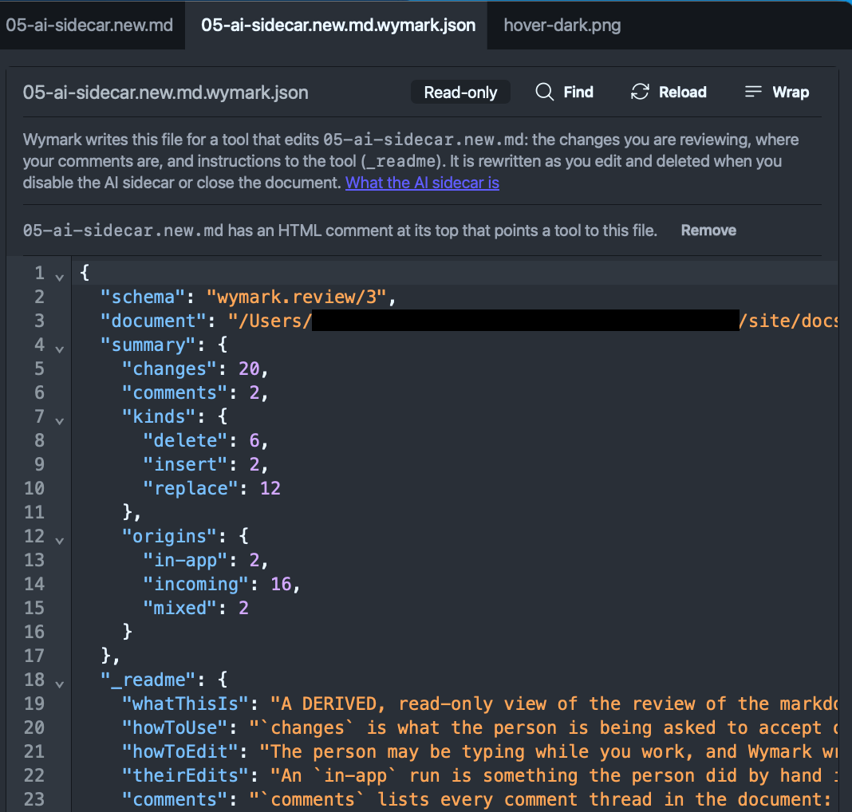Collapse the "summary" object fold arrow
This screenshot has width=852, height=812.
[x=59, y=349]
